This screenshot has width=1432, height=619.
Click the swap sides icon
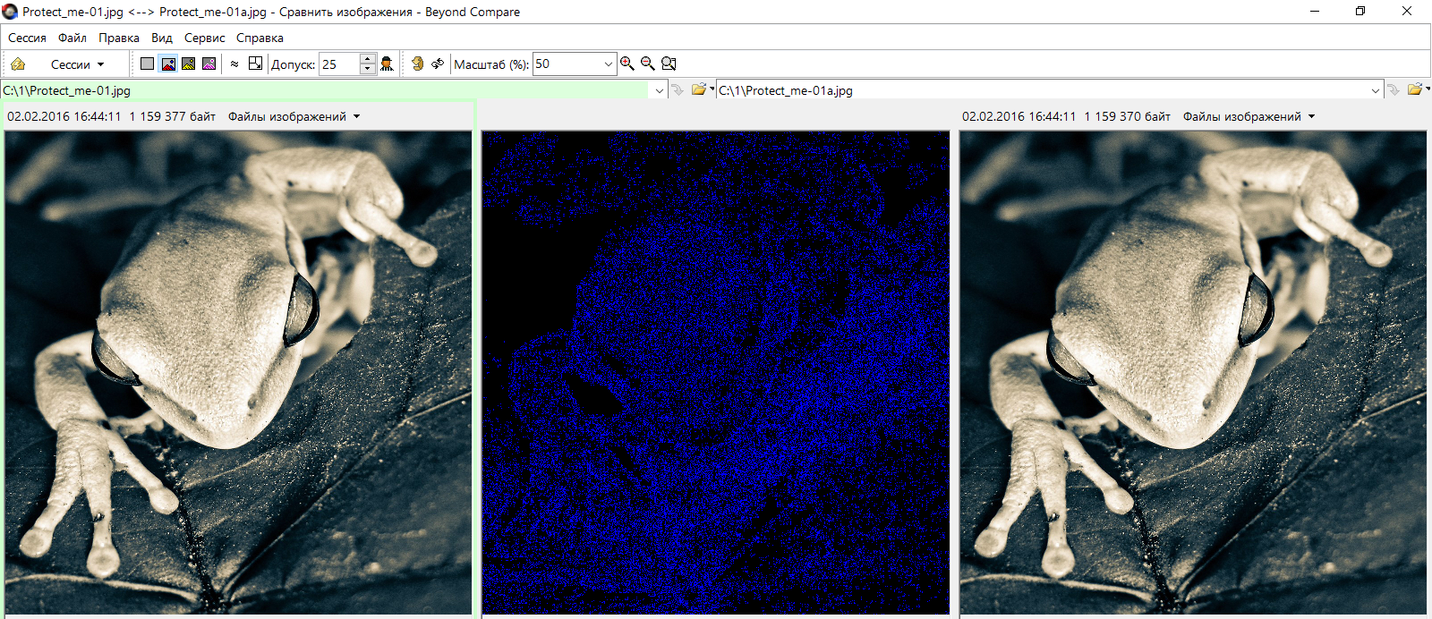pos(438,64)
